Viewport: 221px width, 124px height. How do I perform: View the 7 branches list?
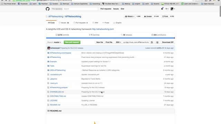94,35
